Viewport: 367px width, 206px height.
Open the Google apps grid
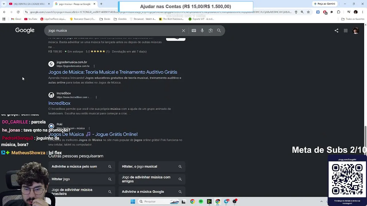(x=346, y=31)
